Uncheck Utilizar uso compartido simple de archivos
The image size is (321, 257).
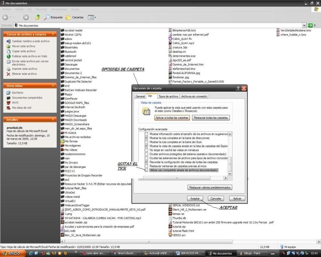point(146,170)
